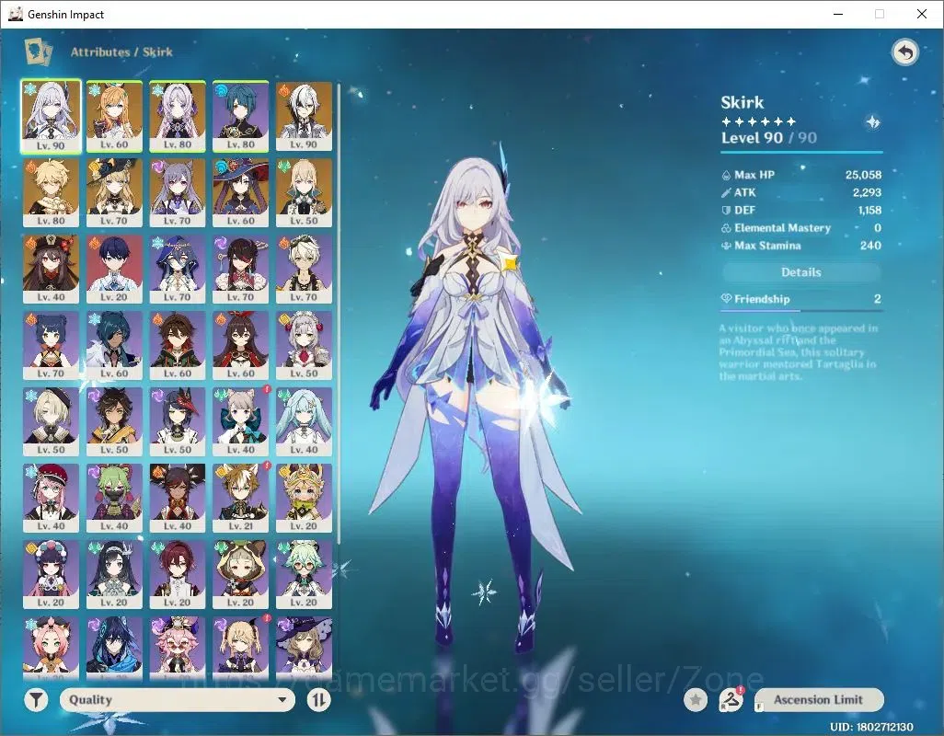Click the DEF 1,158 stat row

coord(801,210)
